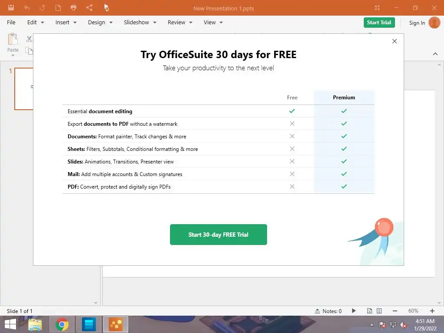Select slide 1 thumbnail
Viewport: 444px width, 333px height.
click(24, 88)
